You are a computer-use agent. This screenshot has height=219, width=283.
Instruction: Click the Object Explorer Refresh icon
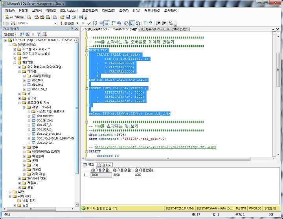pyautogui.click(x=44, y=34)
